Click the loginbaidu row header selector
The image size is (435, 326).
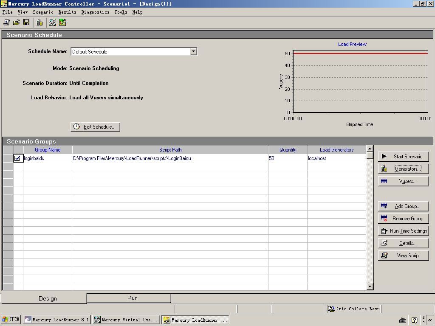pyautogui.click(x=8, y=158)
